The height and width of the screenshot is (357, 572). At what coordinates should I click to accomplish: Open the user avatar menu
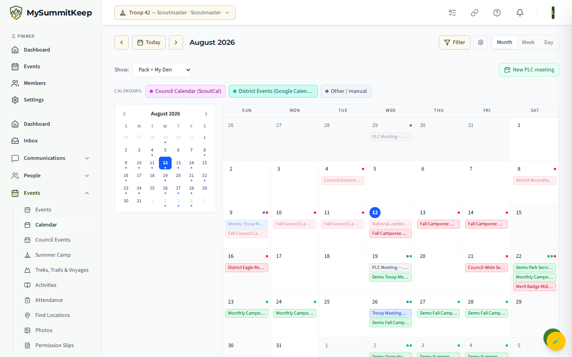point(553,13)
